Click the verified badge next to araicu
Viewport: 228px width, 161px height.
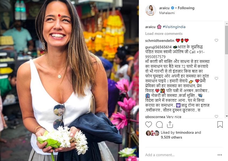tap(173, 8)
